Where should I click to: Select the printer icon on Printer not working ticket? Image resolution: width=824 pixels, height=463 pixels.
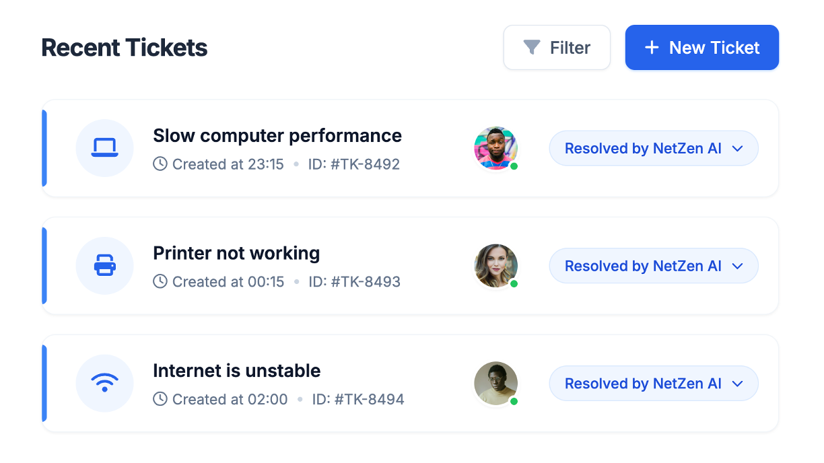tap(104, 265)
